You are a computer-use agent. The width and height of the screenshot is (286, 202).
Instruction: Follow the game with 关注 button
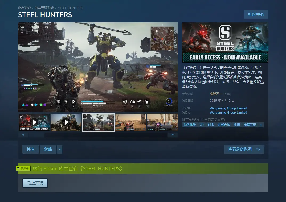(x=31, y=149)
